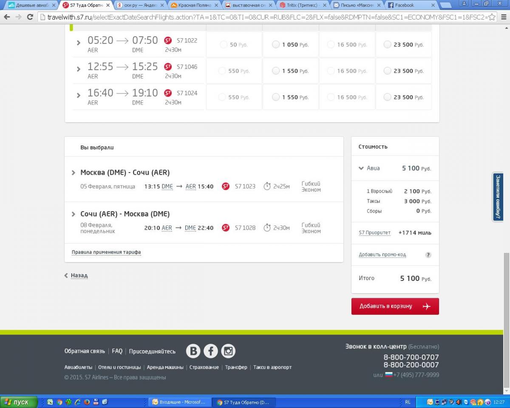This screenshot has width=510, height=408.
Task: Open the VKontakte social icon in footer
Action: tap(193, 351)
